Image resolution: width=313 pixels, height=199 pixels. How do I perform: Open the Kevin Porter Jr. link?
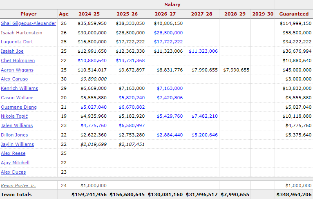click(18, 186)
